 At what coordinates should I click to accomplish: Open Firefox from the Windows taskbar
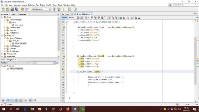(68, 109)
